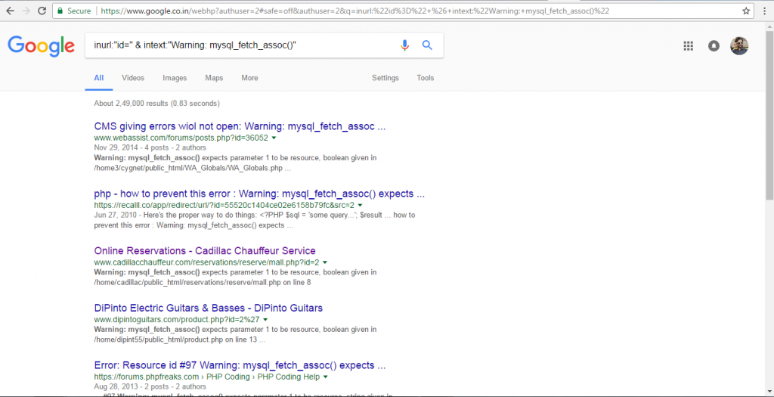Open 'Error: Resource id #97 Warning' result

point(240,366)
